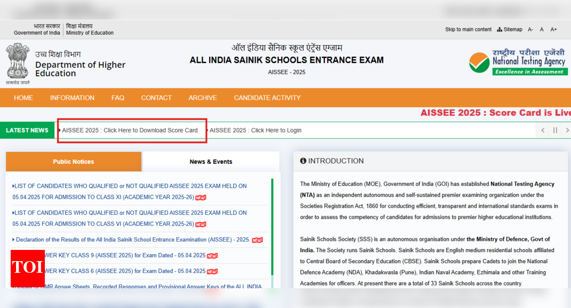Open the FAQ menu item
Image resolution: width=571 pixels, height=308 pixels.
pos(117,98)
